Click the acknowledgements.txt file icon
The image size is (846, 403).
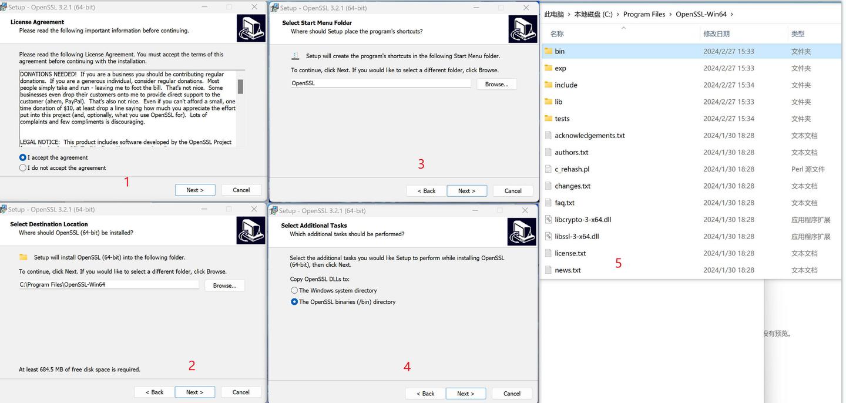tap(548, 135)
